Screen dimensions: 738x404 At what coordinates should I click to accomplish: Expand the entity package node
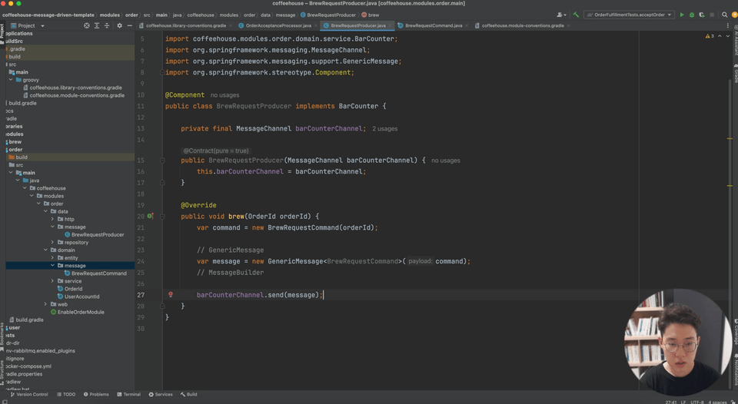click(53, 258)
